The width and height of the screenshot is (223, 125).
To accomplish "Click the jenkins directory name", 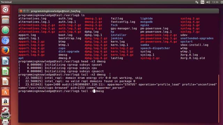I will (x=117, y=38).
